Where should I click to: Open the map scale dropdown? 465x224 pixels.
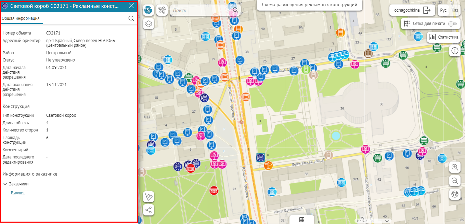[387, 221]
